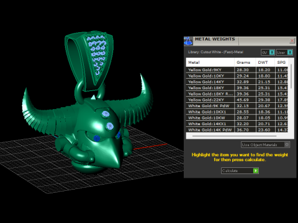Click the 18.80 DWT cell

coord(265,76)
